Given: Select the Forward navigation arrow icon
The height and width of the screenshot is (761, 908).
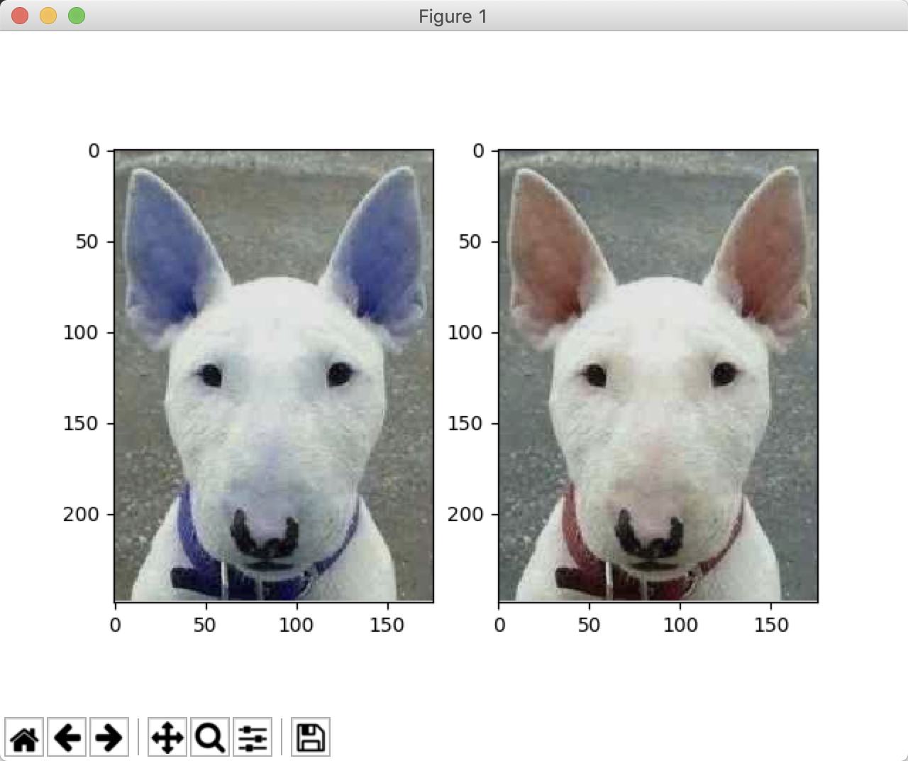Looking at the screenshot, I should (109, 737).
